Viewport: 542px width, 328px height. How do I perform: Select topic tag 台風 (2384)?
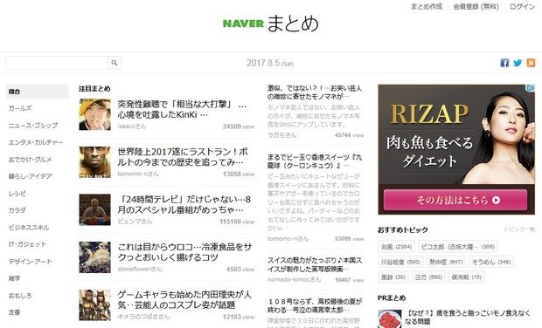pyautogui.click(x=396, y=247)
